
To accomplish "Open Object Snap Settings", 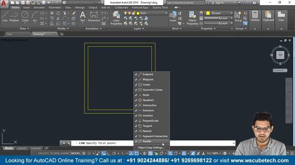I will point(152,148).
